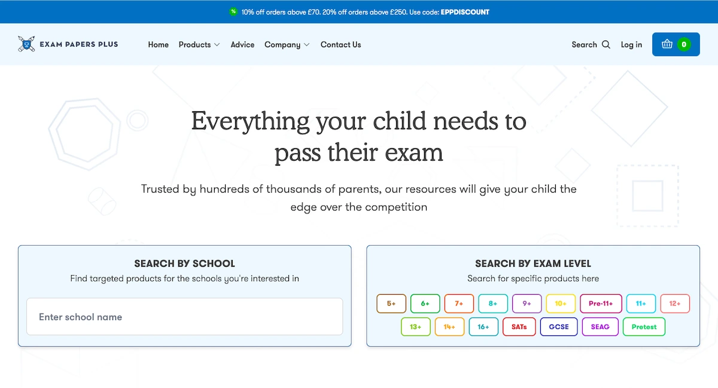The image size is (718, 388).
Task: Choose the SATs exam level
Action: pyautogui.click(x=519, y=327)
